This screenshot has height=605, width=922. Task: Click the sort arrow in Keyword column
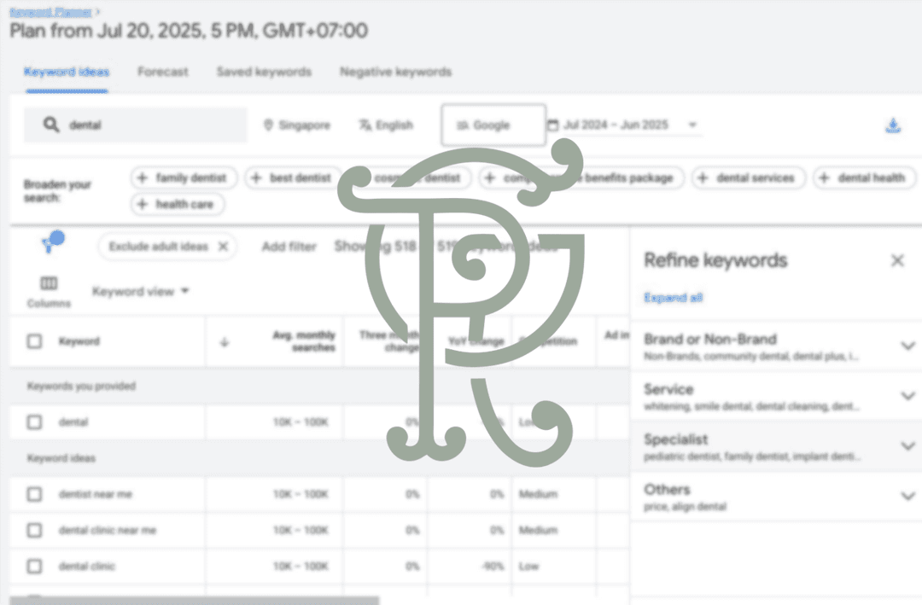click(224, 342)
